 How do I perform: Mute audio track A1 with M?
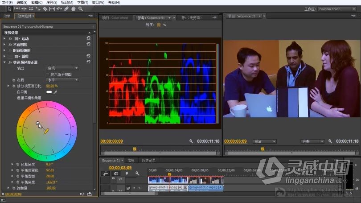tap(134, 188)
